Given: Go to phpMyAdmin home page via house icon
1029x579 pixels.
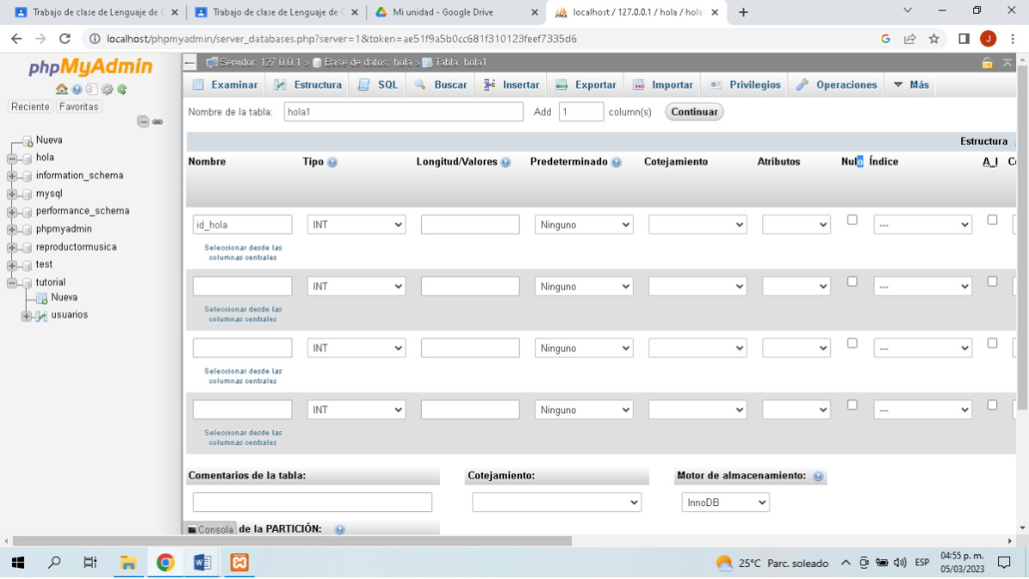Looking at the screenshot, I should (62, 88).
